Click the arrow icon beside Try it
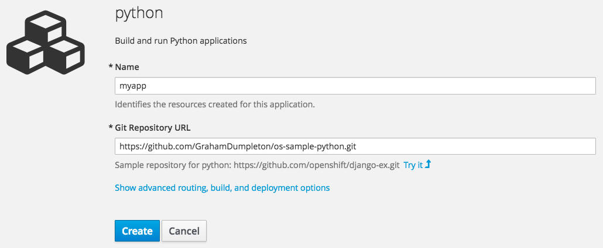The height and width of the screenshot is (248, 603). coord(428,165)
